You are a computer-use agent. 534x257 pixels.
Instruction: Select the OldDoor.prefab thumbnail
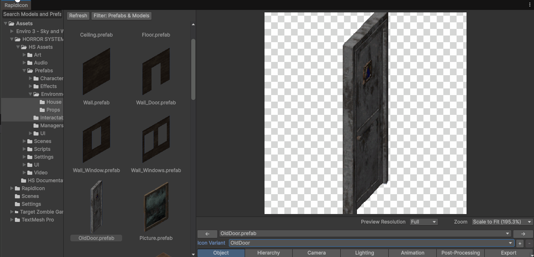click(96, 207)
